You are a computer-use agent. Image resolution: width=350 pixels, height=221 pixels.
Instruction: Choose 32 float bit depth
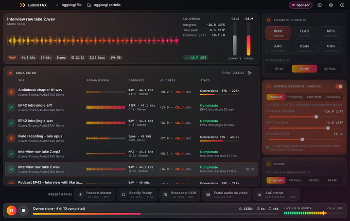click(330, 68)
